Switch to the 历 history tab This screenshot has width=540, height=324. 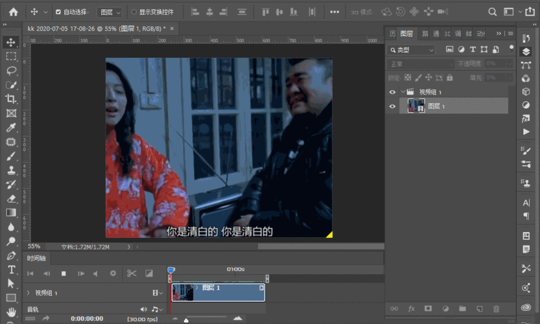(392, 34)
